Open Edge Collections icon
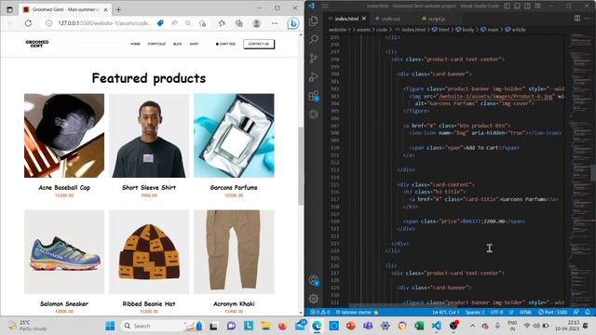This screenshot has height=335, width=596. click(x=239, y=23)
